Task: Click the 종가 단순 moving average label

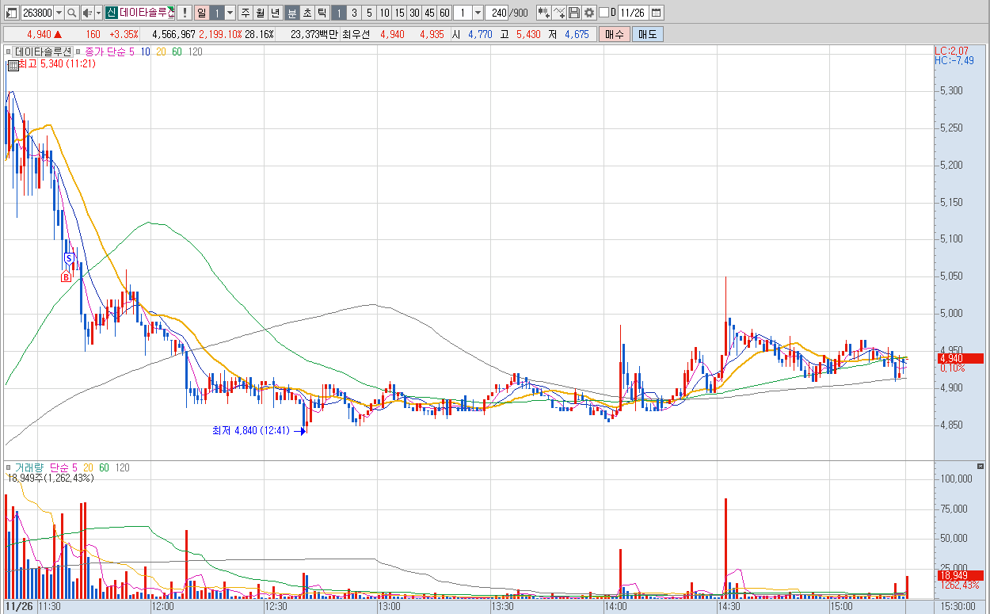Action: [105, 51]
